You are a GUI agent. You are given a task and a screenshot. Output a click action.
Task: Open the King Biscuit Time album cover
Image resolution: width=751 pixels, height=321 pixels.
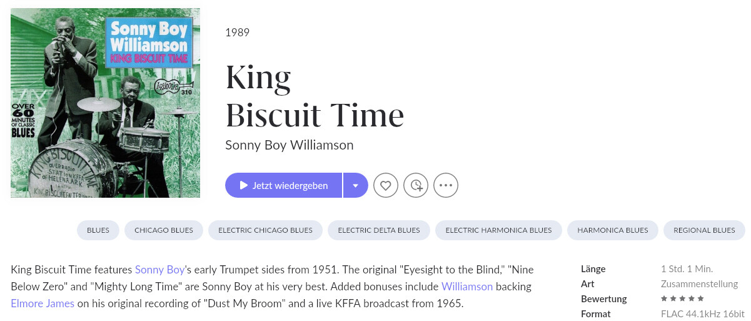pos(105,103)
